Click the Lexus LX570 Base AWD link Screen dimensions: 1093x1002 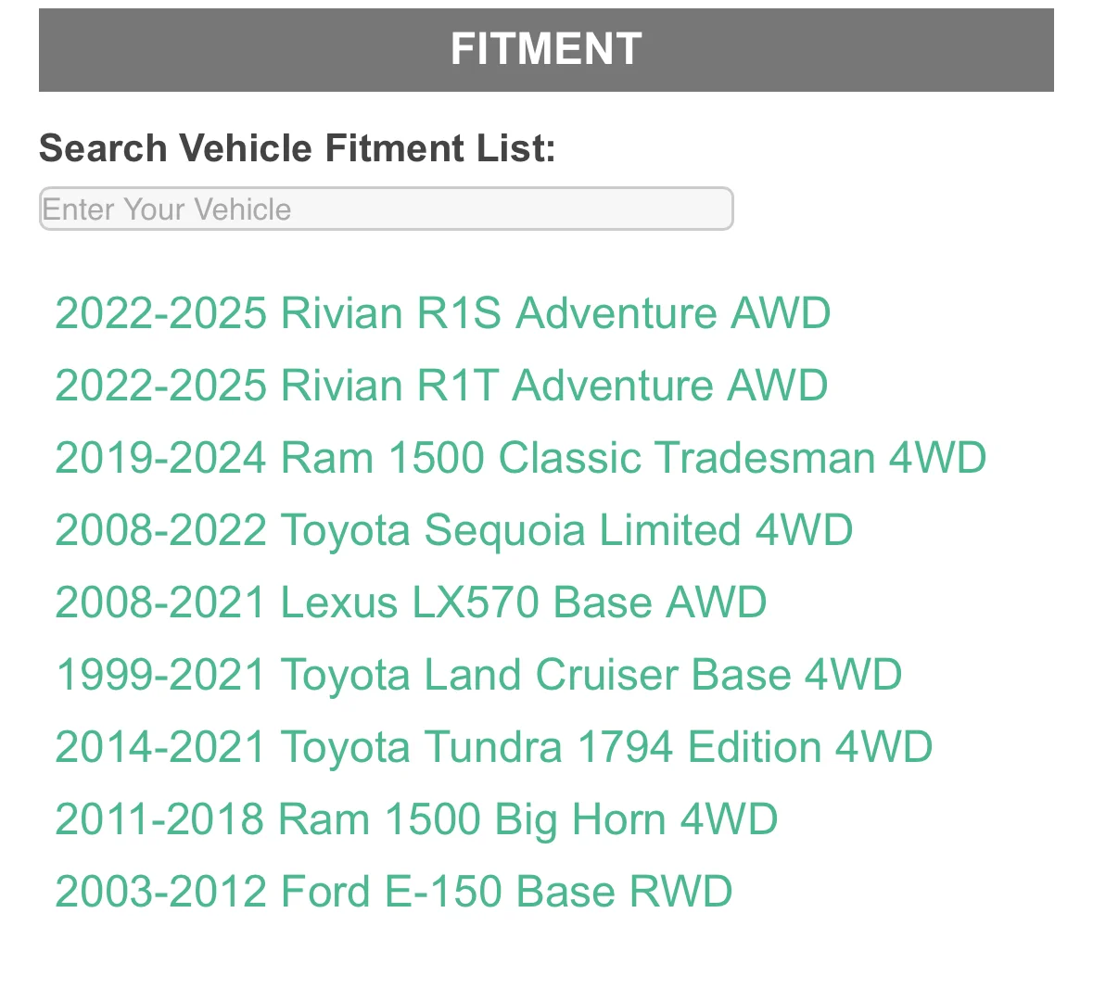tap(411, 602)
